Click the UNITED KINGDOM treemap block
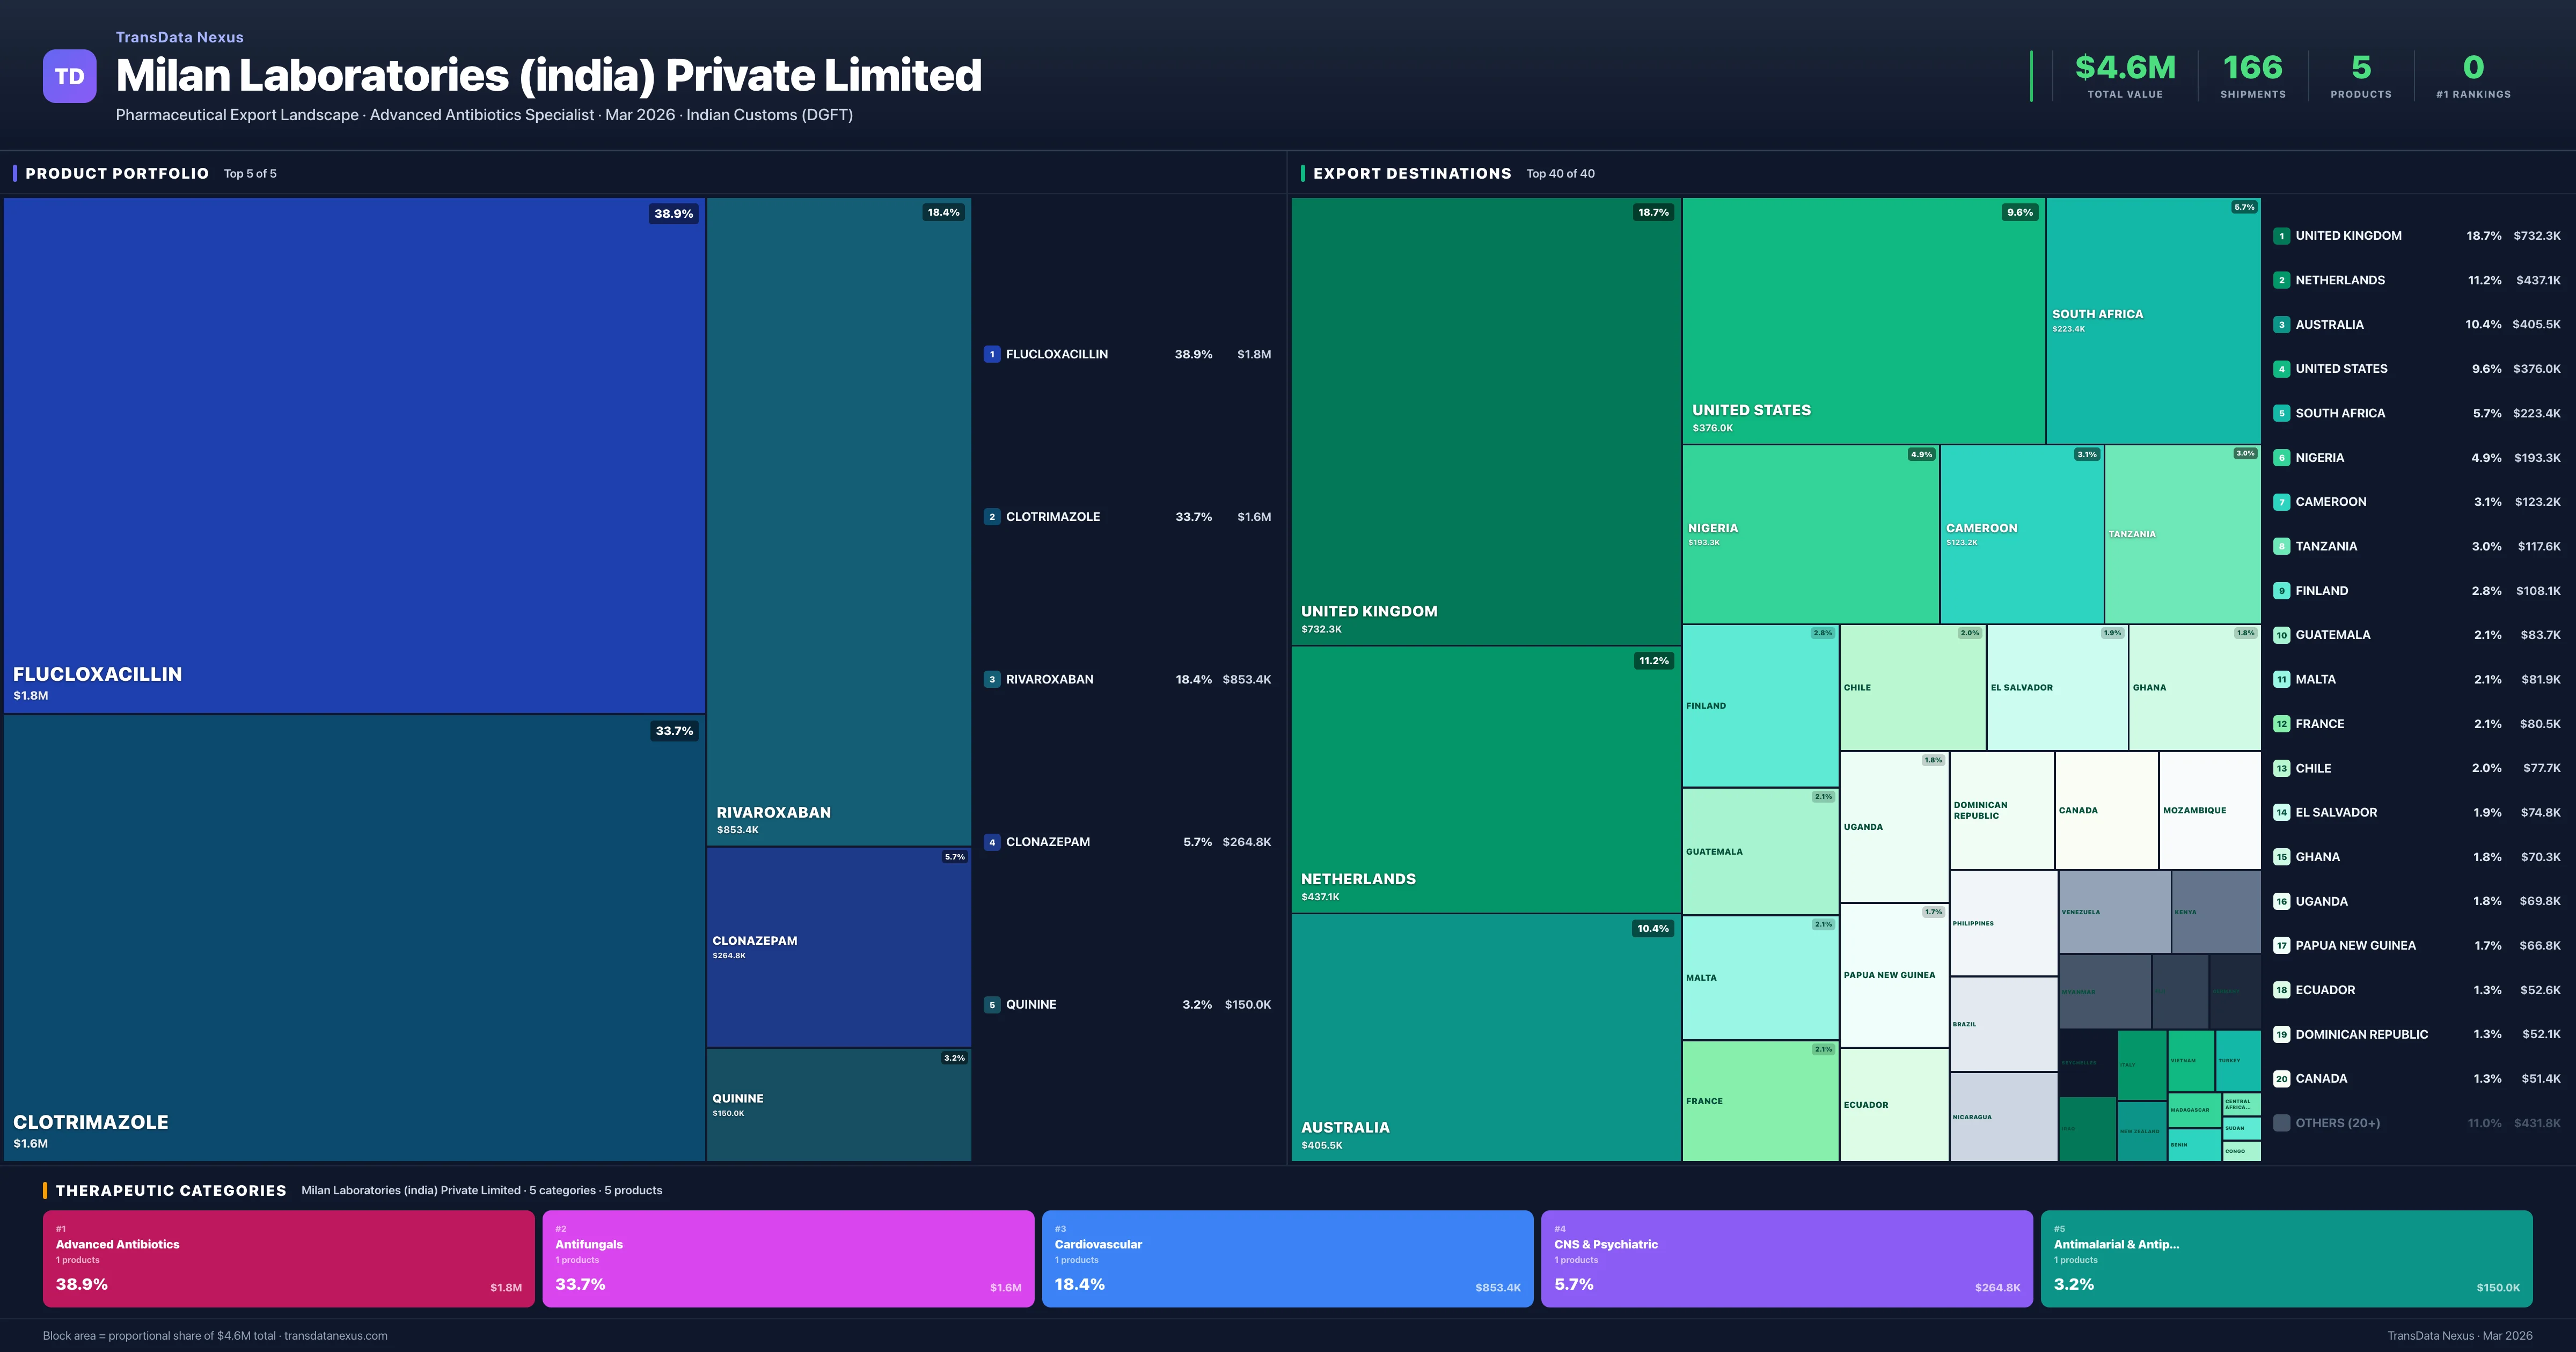The image size is (2576, 1352). (1485, 420)
